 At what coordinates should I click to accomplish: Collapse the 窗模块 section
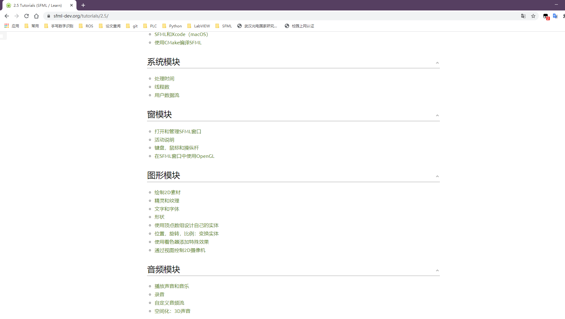click(x=437, y=115)
